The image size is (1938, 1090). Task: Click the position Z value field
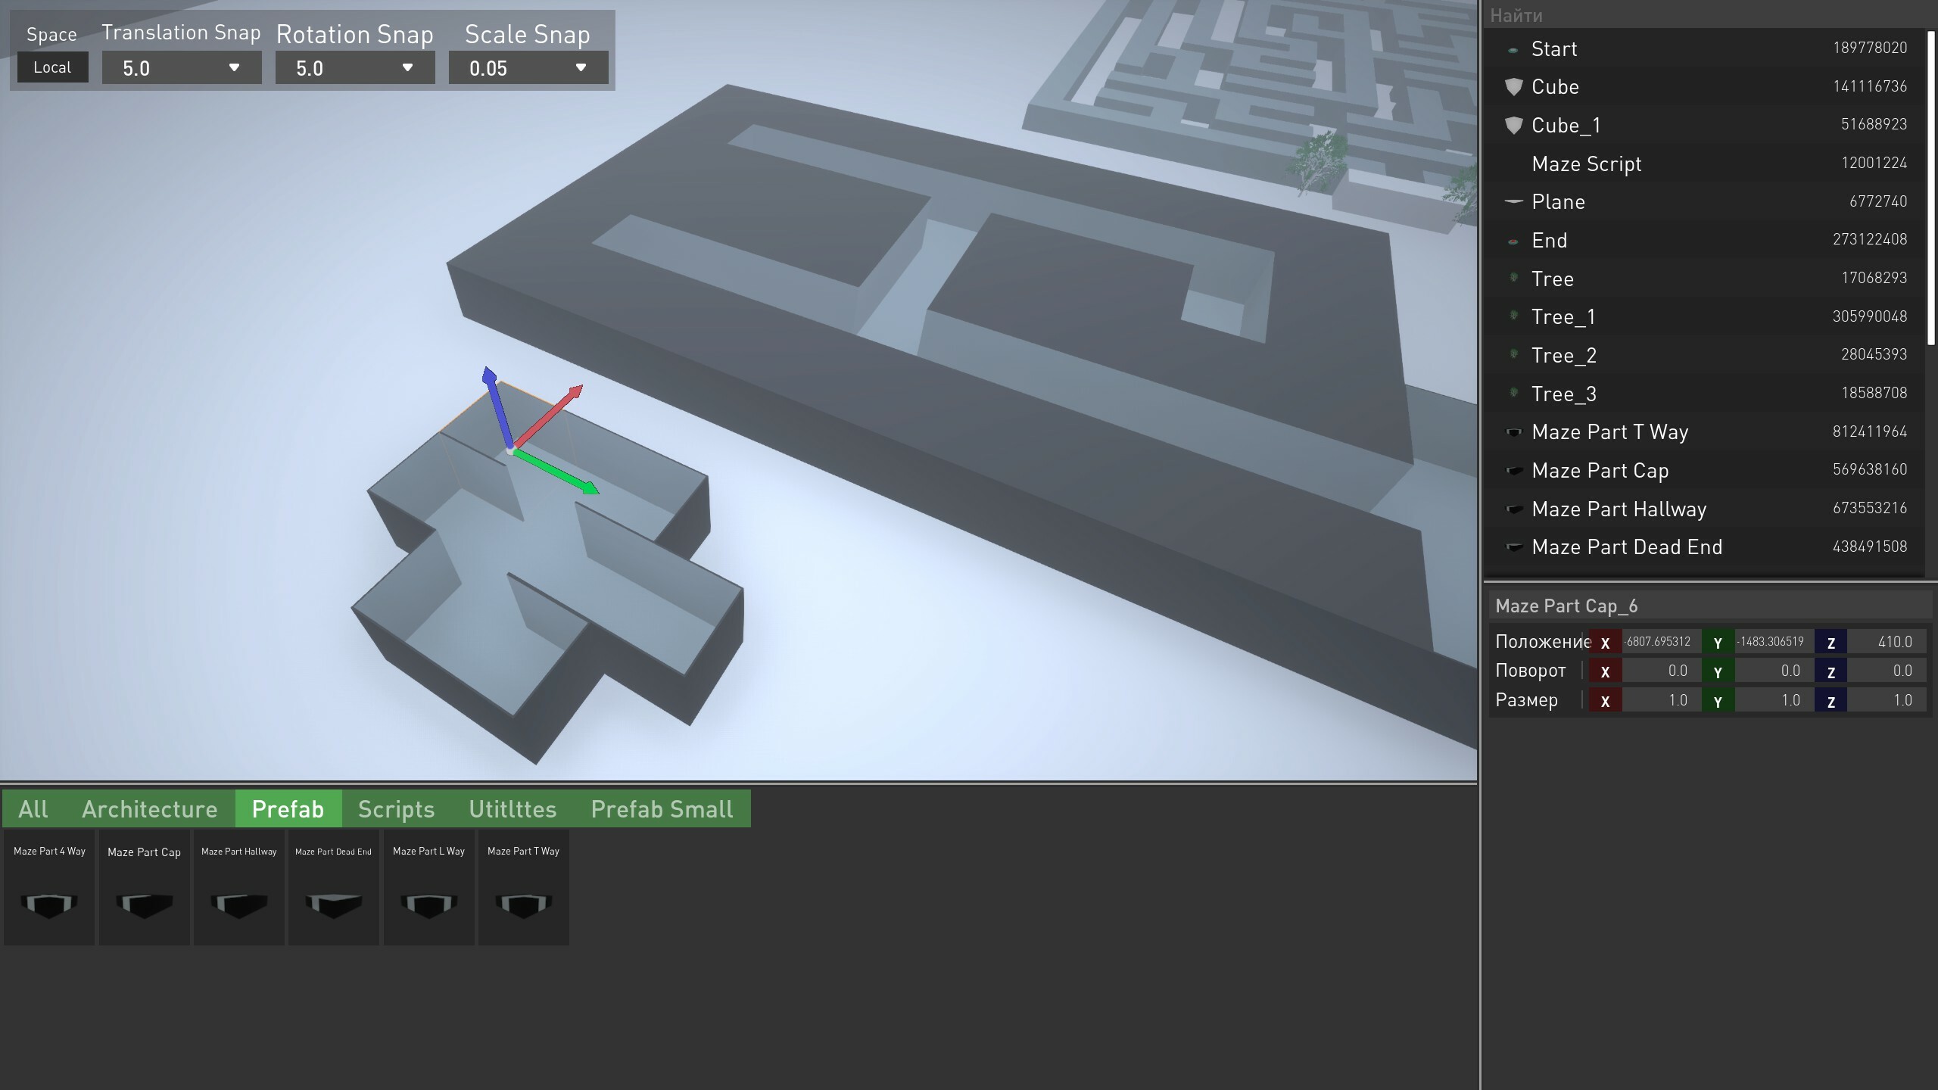pos(1885,642)
